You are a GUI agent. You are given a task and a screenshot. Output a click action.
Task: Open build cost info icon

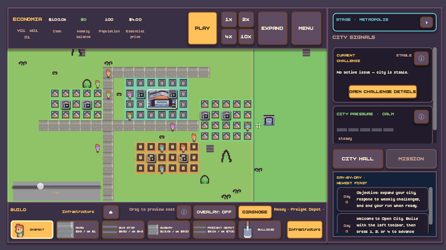[184, 212]
